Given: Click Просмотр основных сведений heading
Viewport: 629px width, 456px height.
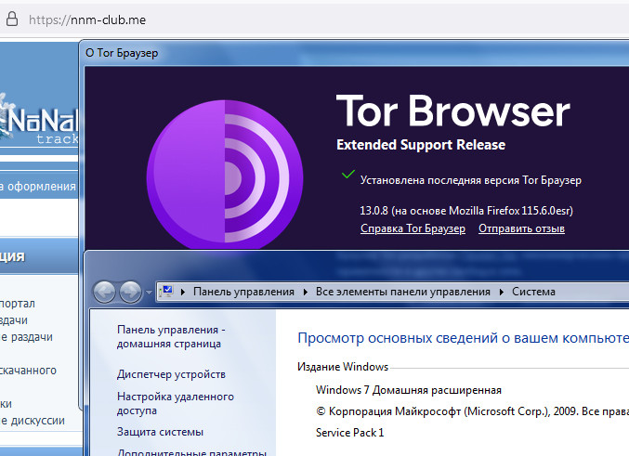Looking at the screenshot, I should [463, 338].
